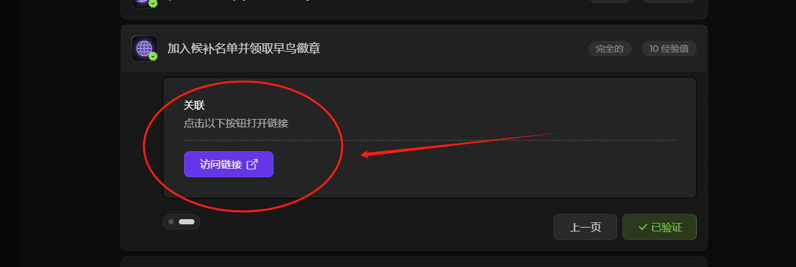Select the 10 经验值 reward badge
796x267 pixels.
coord(670,48)
